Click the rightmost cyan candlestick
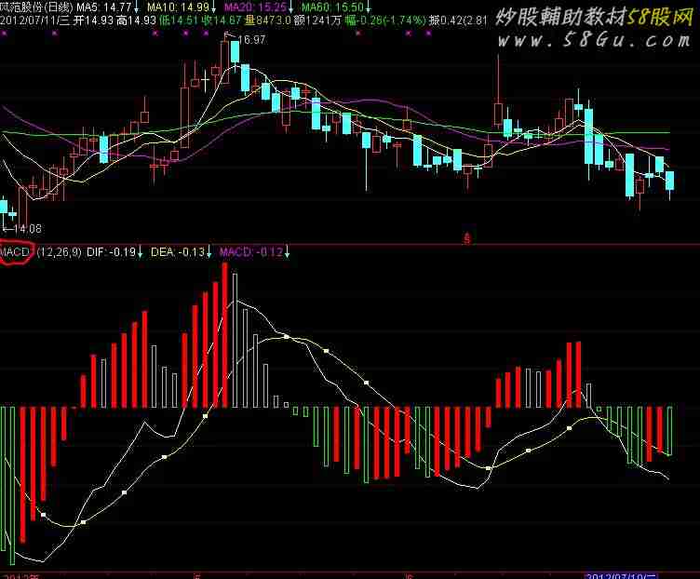Image resolution: width=700 pixels, height=579 pixels. [x=670, y=181]
